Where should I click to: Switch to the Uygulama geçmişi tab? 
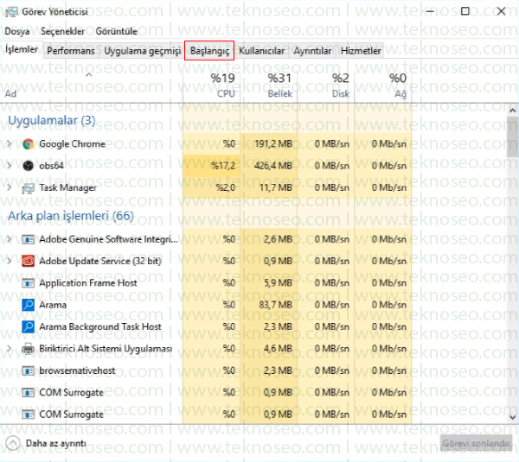click(x=143, y=51)
